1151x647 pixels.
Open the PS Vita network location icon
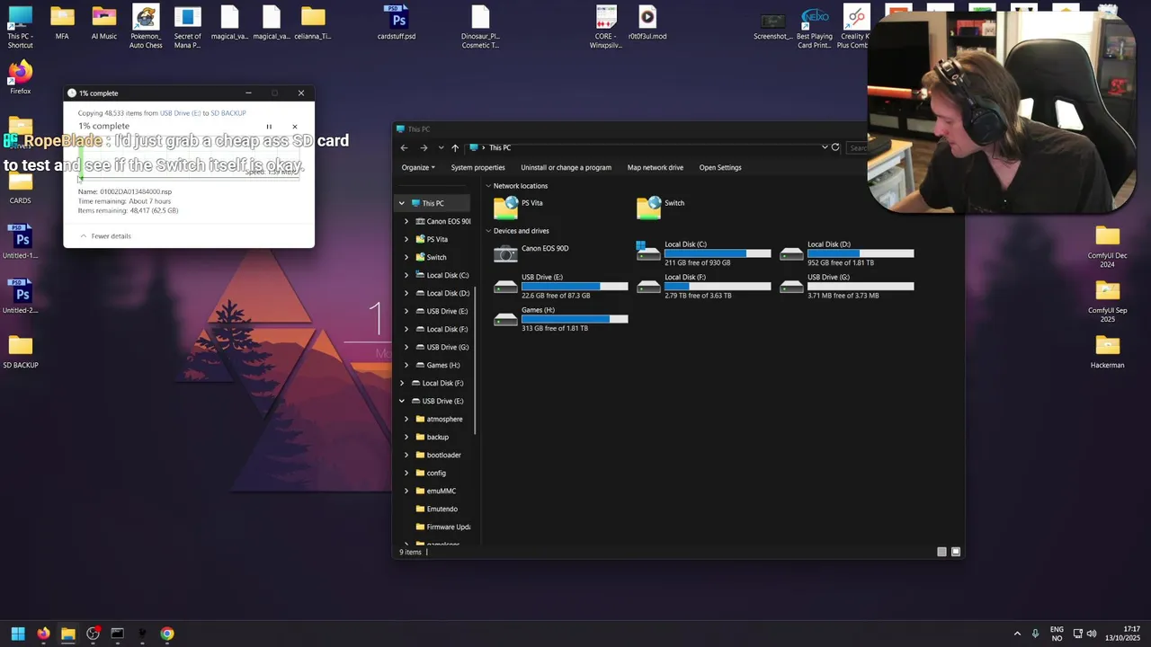tap(506, 208)
